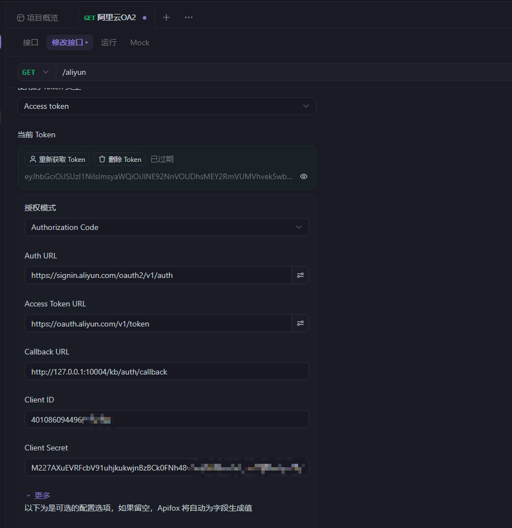The height and width of the screenshot is (528, 512).
Task: Switch to the 运行 tab
Action: coord(108,42)
